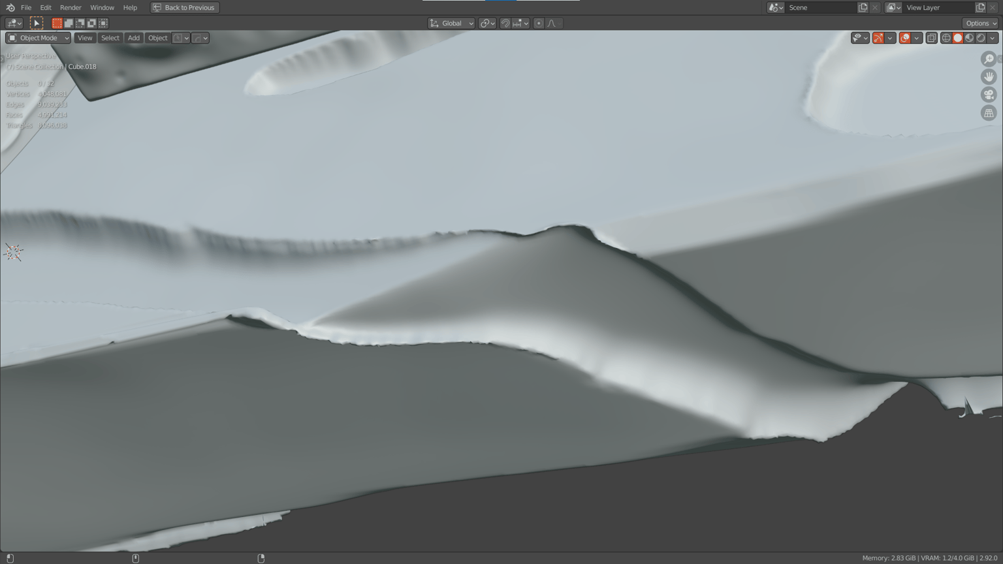
Task: Open the snapping options dropdown
Action: [520, 23]
